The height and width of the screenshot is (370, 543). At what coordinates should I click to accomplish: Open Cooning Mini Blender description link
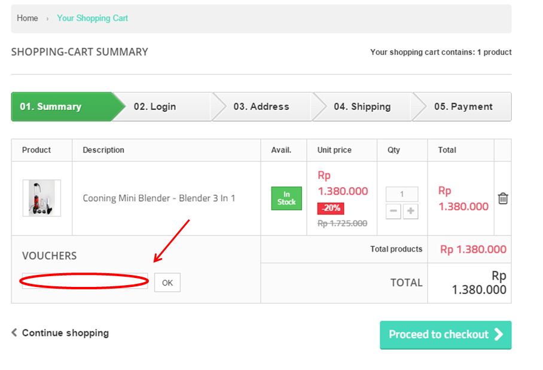[x=159, y=198]
